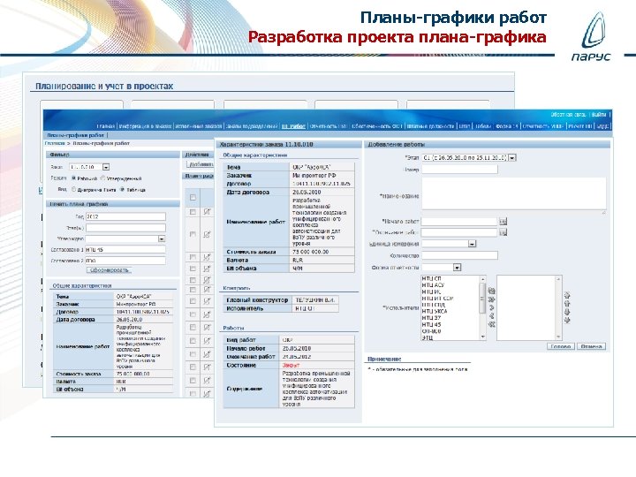The width and height of the screenshot is (636, 477).
Task: Focus the Этап(ы) input field
Action: pos(125,228)
